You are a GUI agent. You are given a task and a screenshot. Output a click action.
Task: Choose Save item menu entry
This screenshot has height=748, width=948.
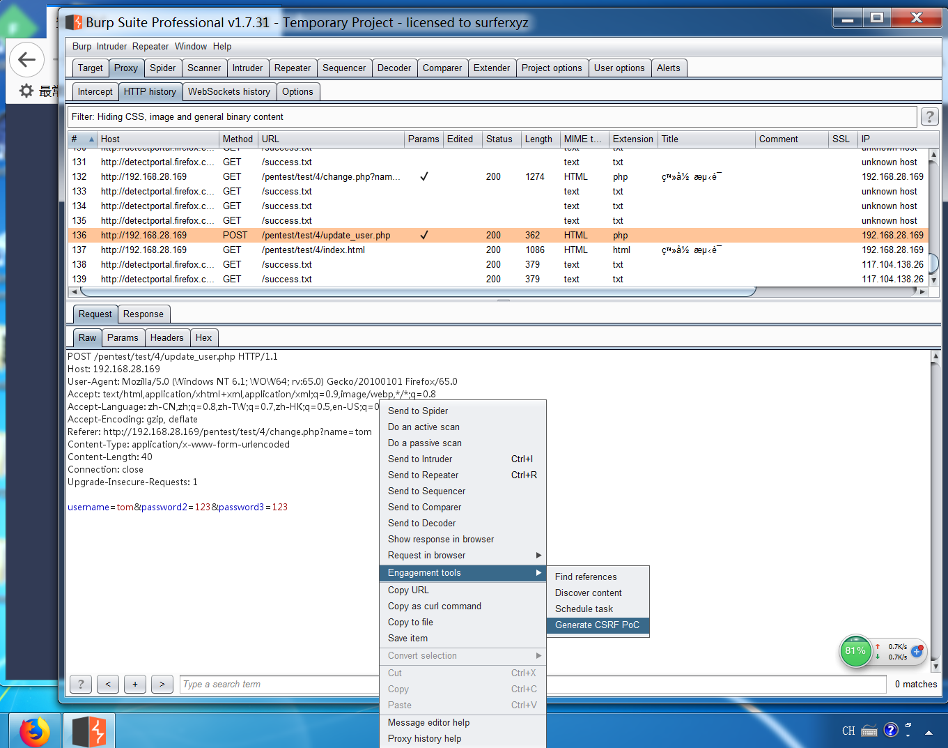point(463,638)
